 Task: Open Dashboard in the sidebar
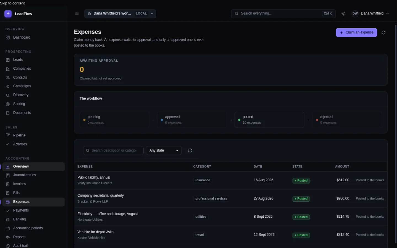tap(33, 37)
